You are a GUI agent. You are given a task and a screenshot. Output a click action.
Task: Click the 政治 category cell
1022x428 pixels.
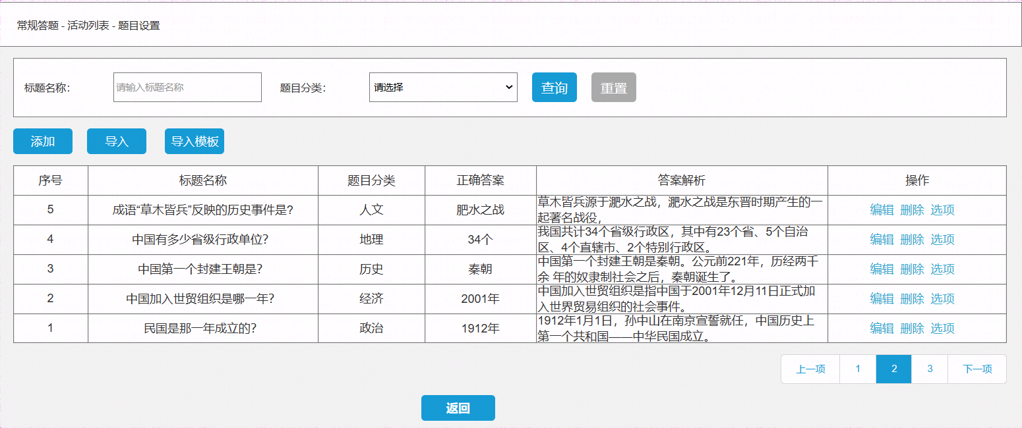click(371, 329)
